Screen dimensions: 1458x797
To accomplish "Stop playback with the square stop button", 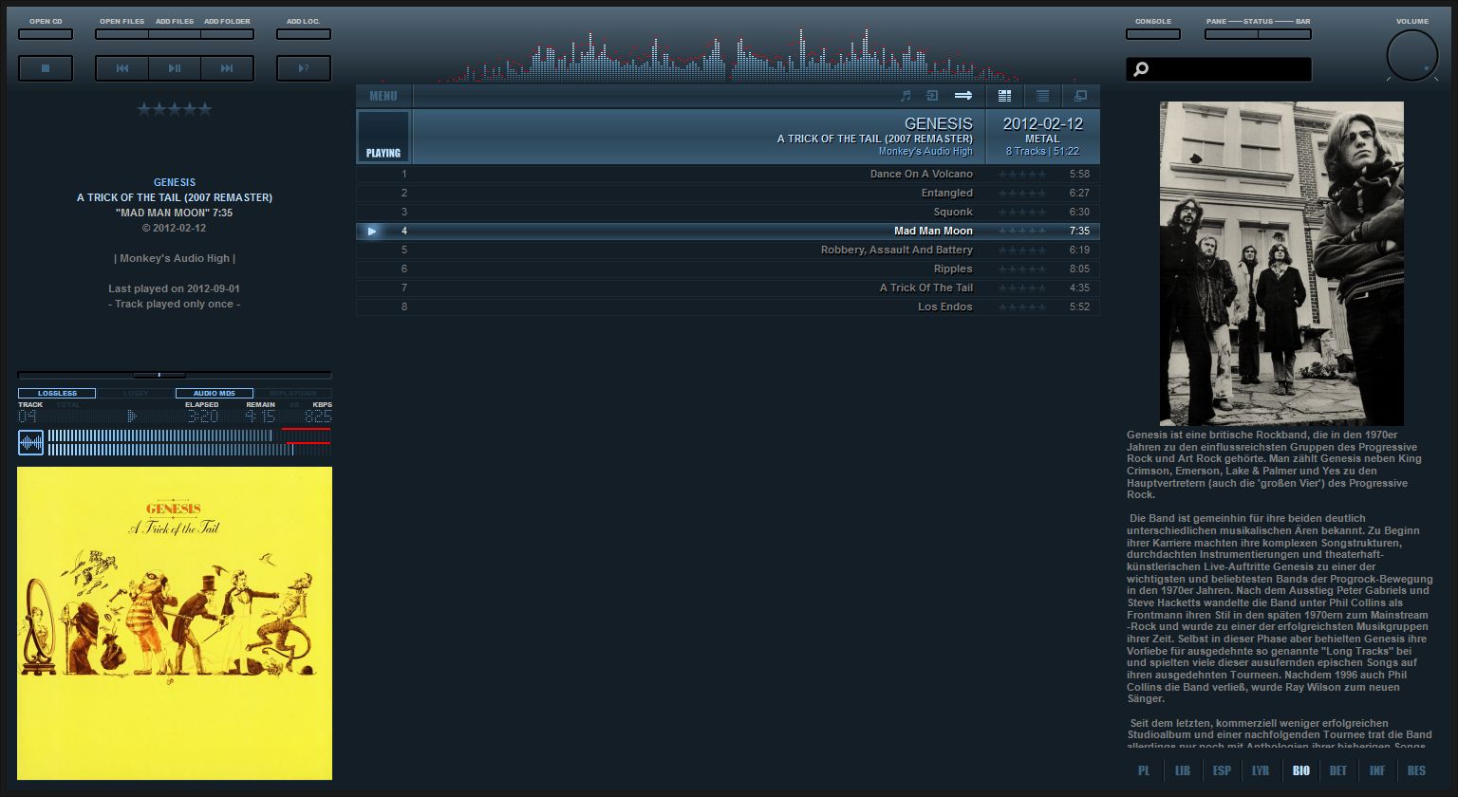I will pyautogui.click(x=46, y=68).
